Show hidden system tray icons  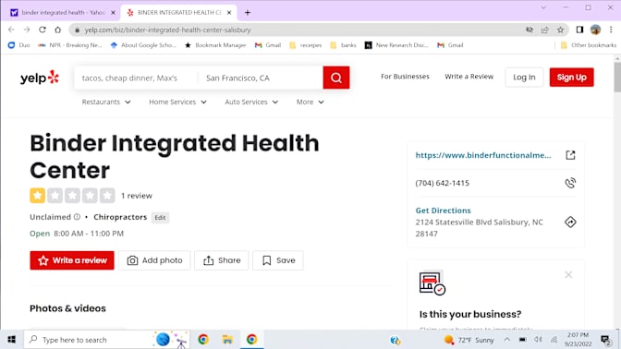507,340
